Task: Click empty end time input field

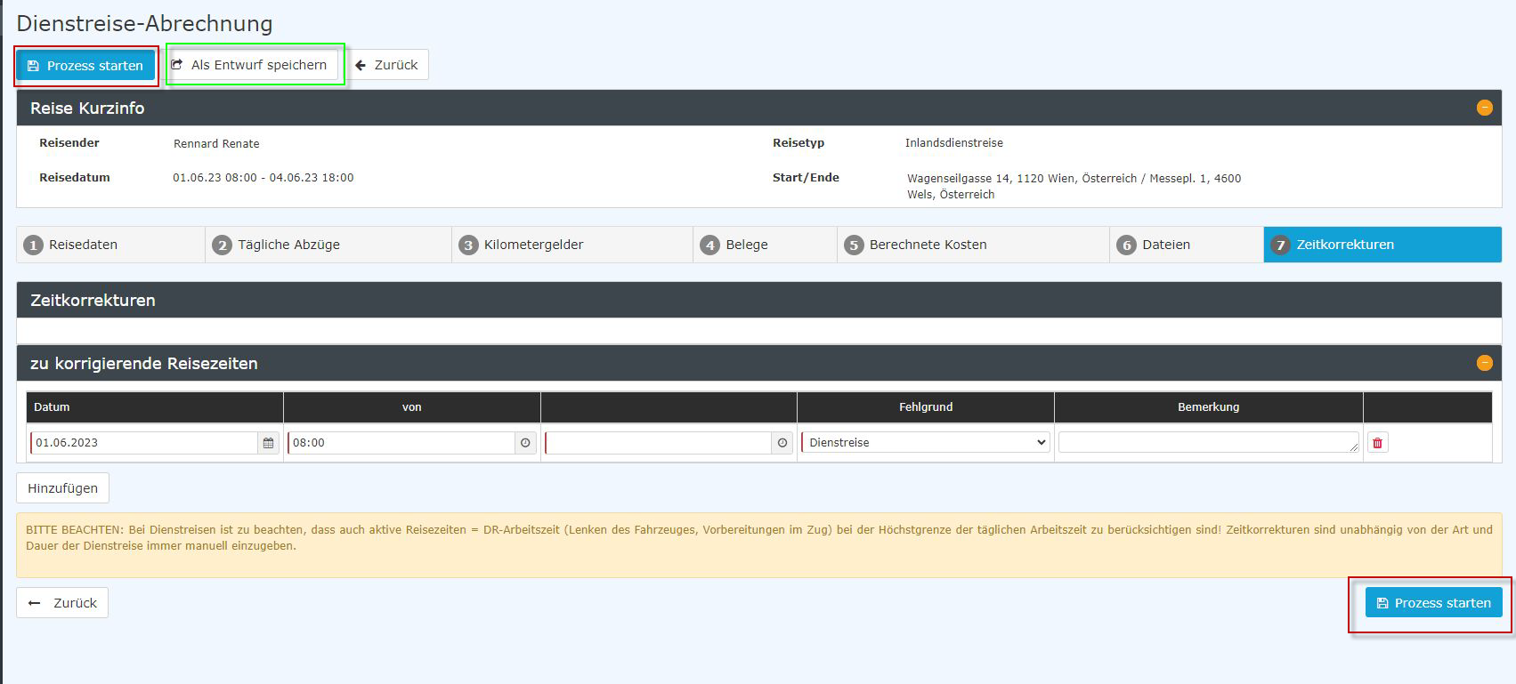Action: (658, 443)
